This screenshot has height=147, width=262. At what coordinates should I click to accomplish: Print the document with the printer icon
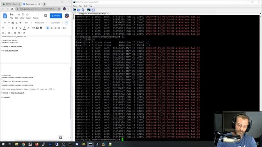(x=13, y=23)
